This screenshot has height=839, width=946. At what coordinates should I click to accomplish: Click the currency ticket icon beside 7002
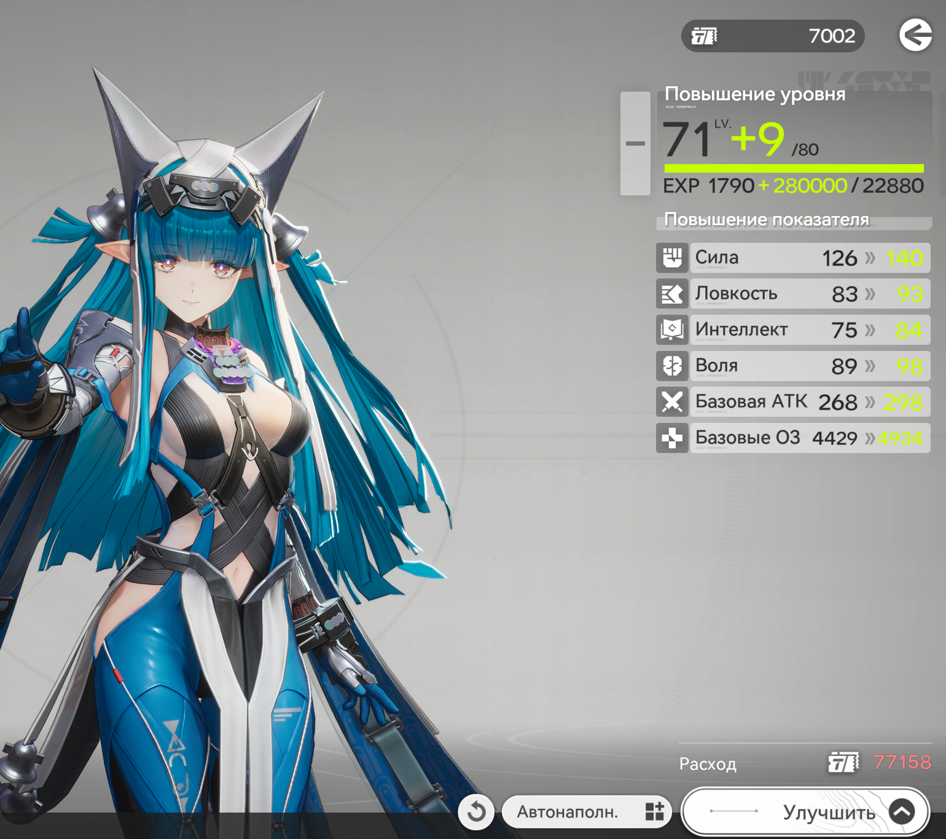tap(704, 36)
